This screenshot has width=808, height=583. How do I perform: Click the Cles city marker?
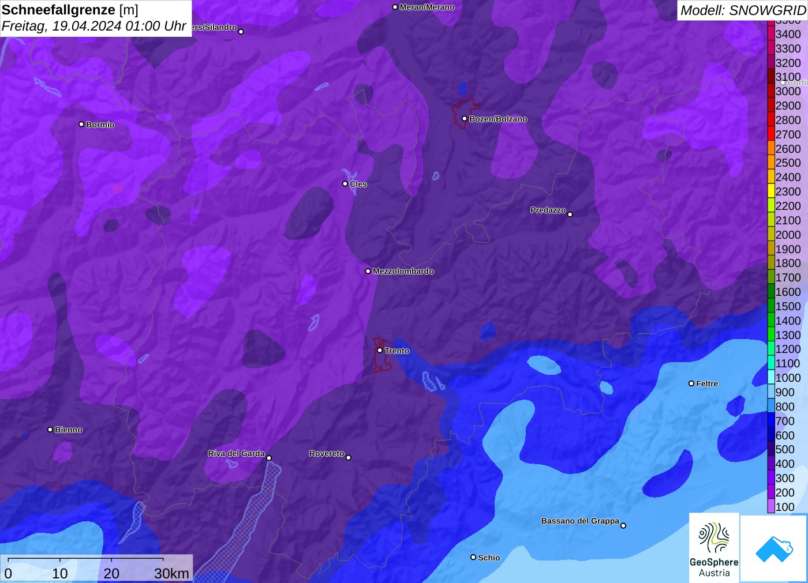point(345,184)
